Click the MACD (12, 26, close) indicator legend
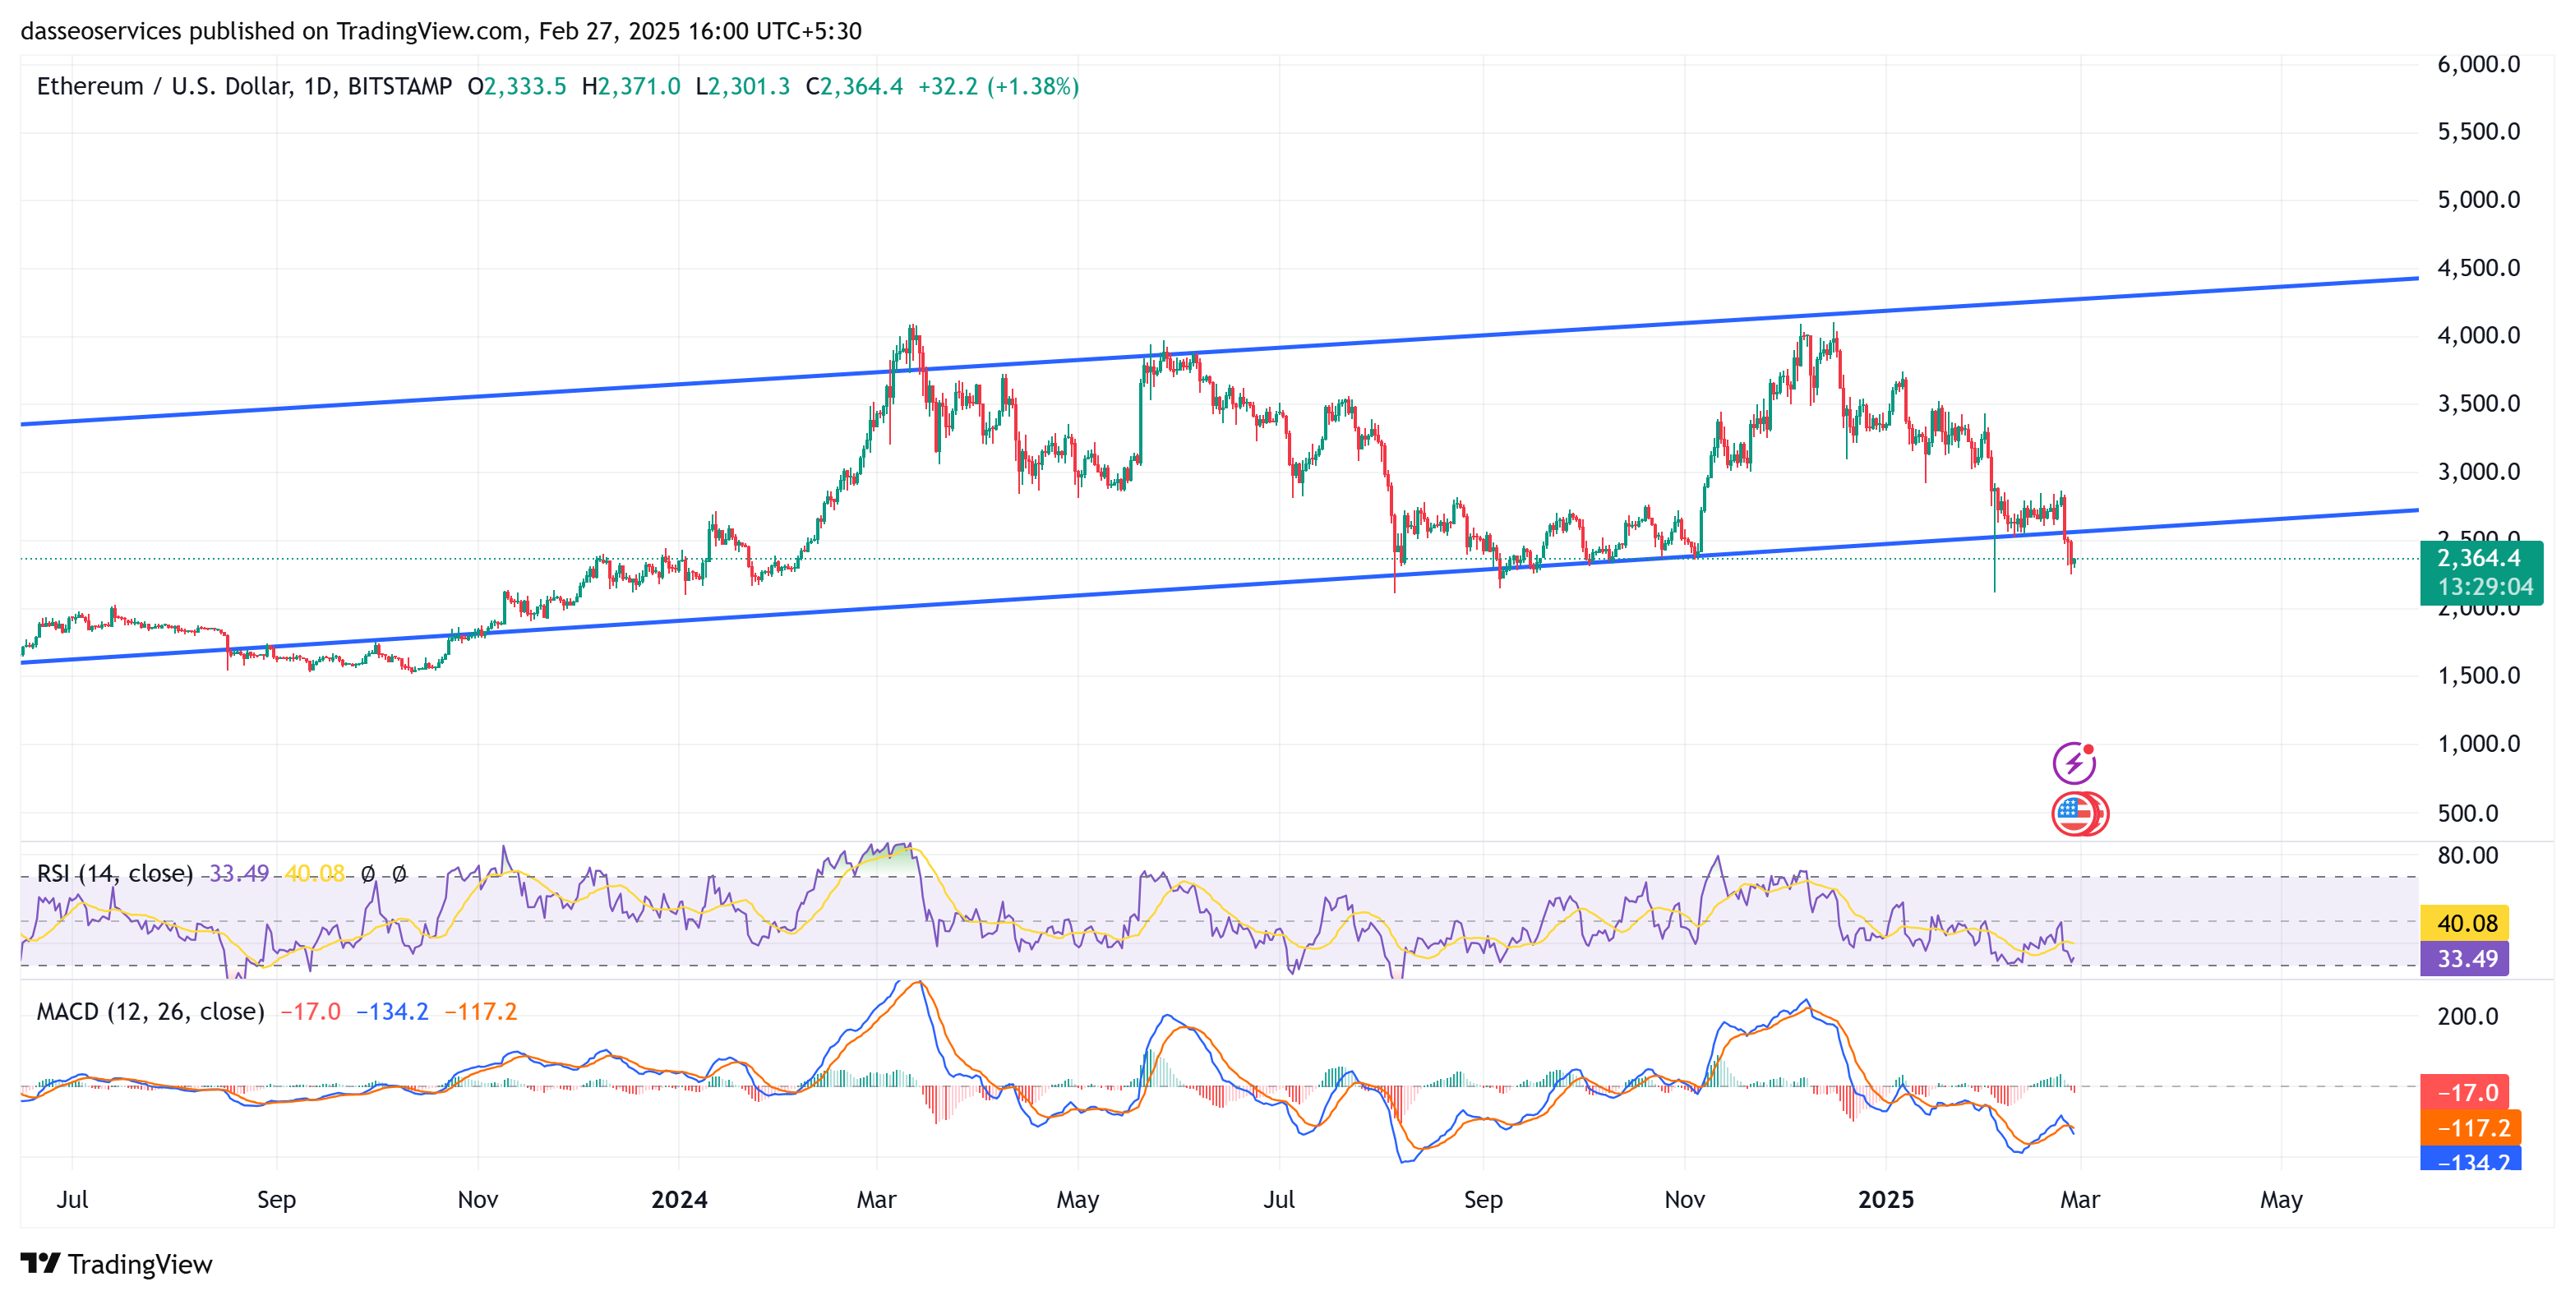 click(x=150, y=1012)
